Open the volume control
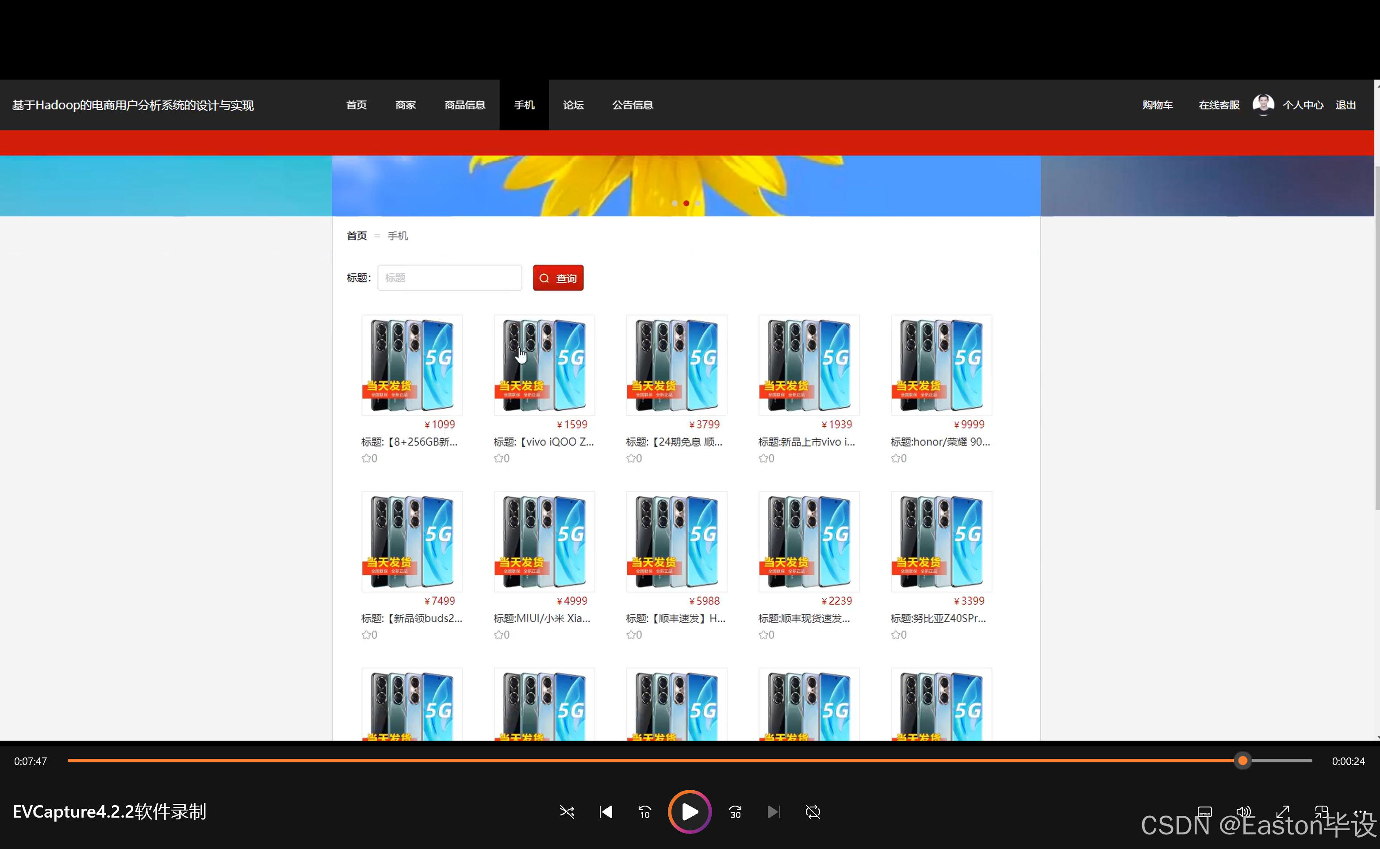This screenshot has height=849, width=1380. pyautogui.click(x=1243, y=812)
